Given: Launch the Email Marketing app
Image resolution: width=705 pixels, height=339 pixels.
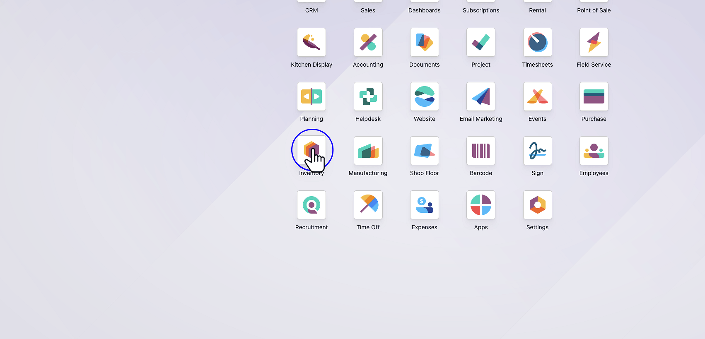Looking at the screenshot, I should pyautogui.click(x=481, y=96).
